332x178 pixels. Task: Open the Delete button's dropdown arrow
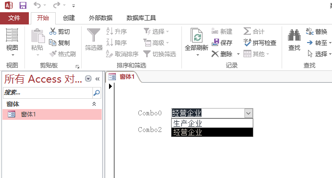click(x=238, y=54)
